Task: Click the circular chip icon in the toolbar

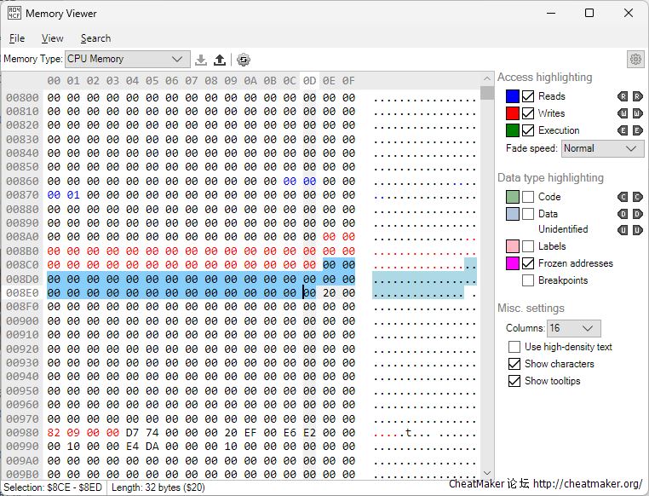Action: click(x=244, y=60)
